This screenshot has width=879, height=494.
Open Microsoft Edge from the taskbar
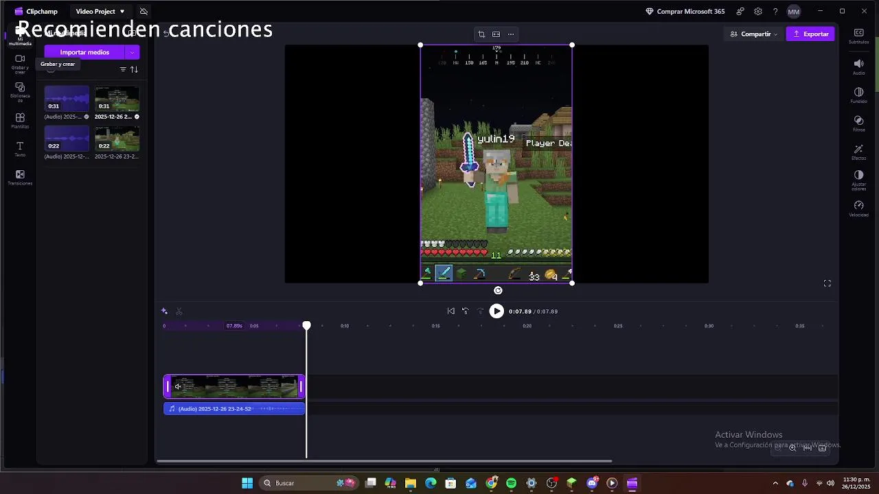[431, 483]
